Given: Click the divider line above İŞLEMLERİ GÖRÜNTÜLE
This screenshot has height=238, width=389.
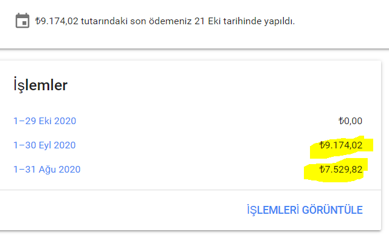Looking at the screenshot, I should coord(190,190).
